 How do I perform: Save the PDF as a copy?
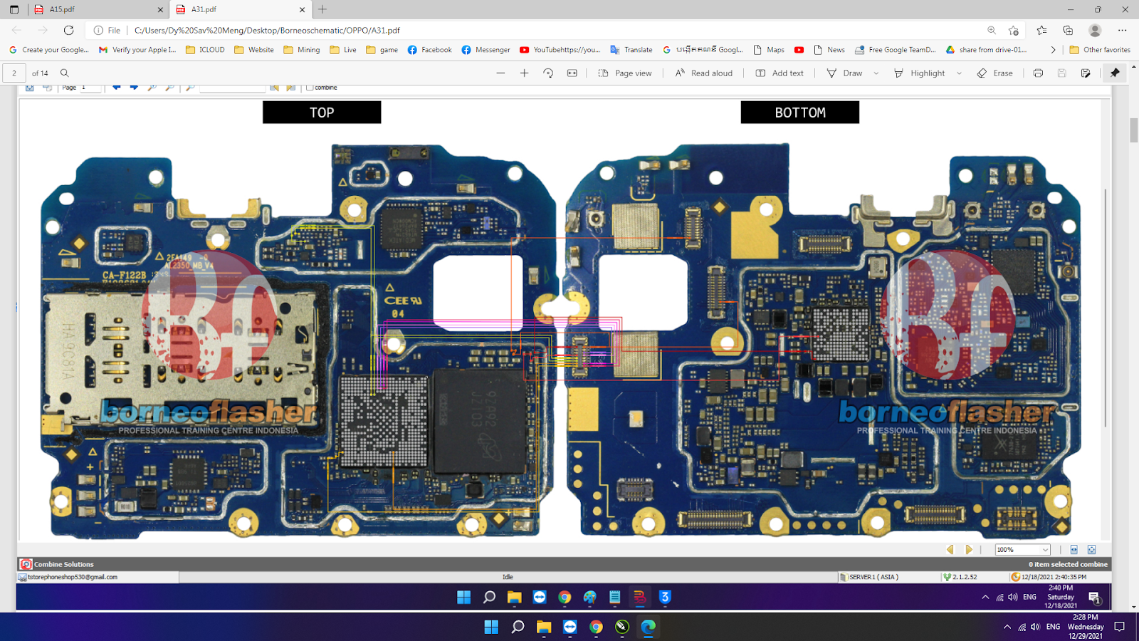coord(1086,73)
